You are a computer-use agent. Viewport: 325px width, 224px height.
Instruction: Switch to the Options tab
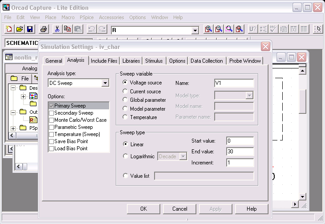coord(177,61)
